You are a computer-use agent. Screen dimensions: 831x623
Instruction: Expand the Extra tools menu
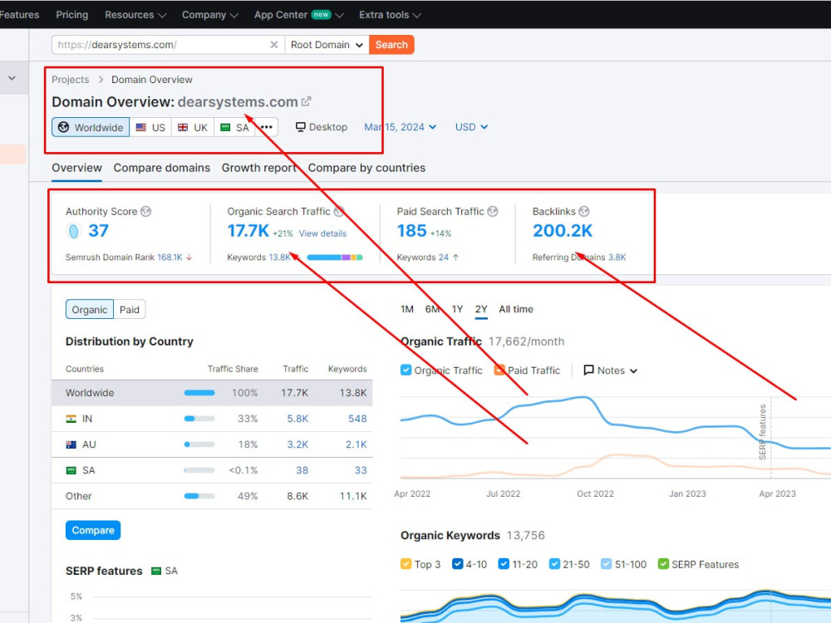390,15
